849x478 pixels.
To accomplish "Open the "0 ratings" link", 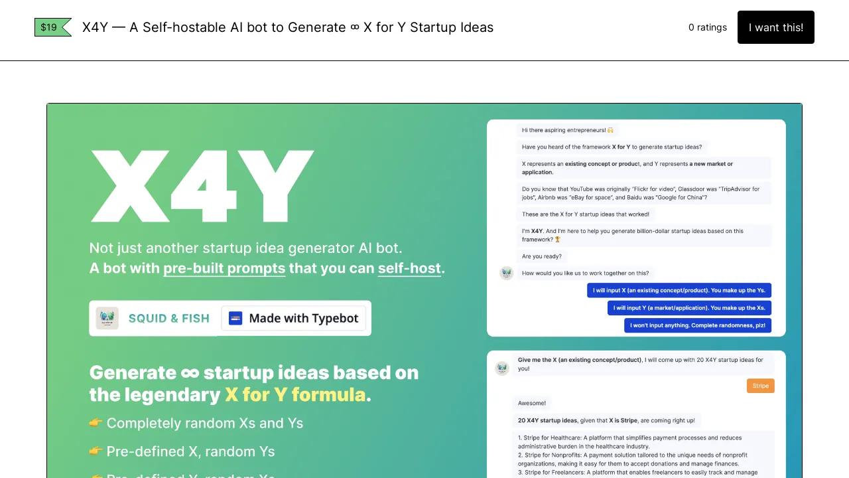I will 707,27.
